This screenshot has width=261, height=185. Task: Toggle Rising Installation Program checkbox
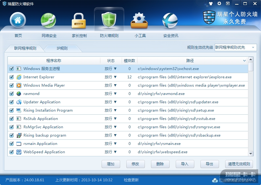tap(11, 110)
